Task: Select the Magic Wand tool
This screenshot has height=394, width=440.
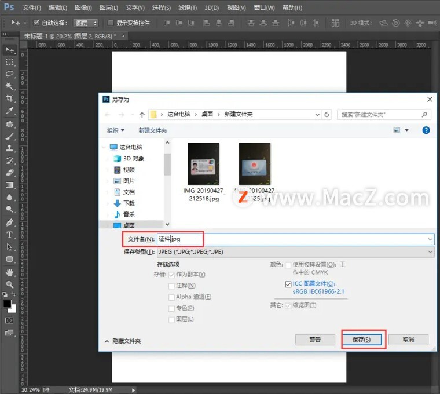Action: 9,86
